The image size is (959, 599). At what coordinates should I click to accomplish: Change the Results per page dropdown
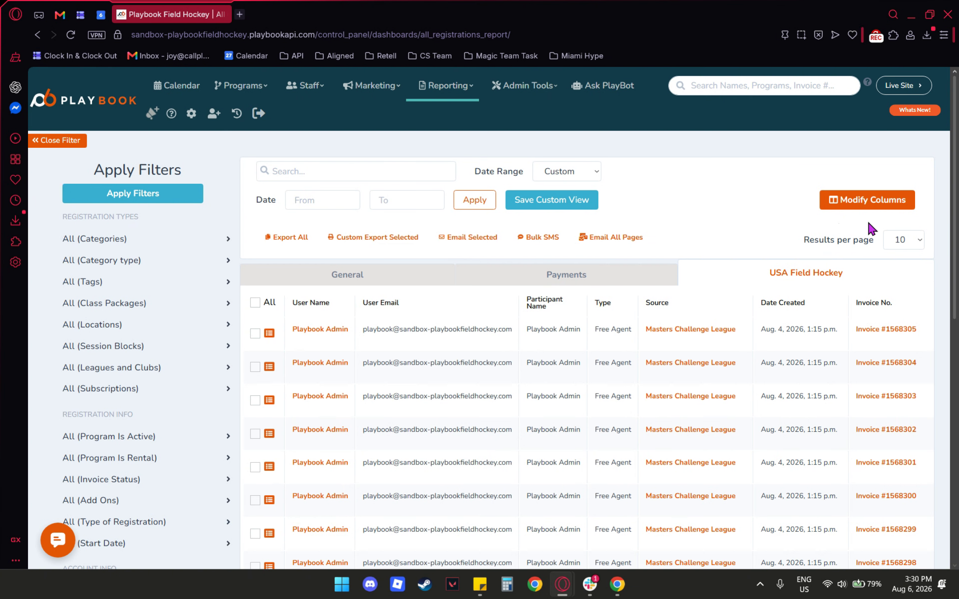tap(904, 240)
